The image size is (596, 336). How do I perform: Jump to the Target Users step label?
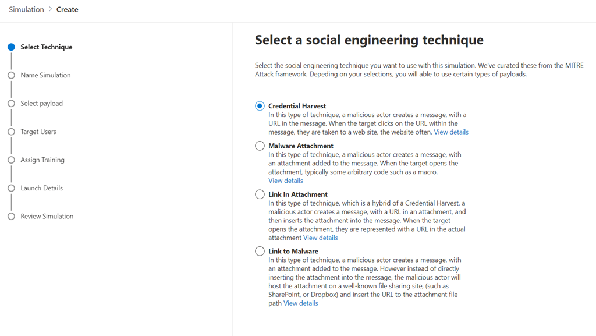pyautogui.click(x=38, y=132)
